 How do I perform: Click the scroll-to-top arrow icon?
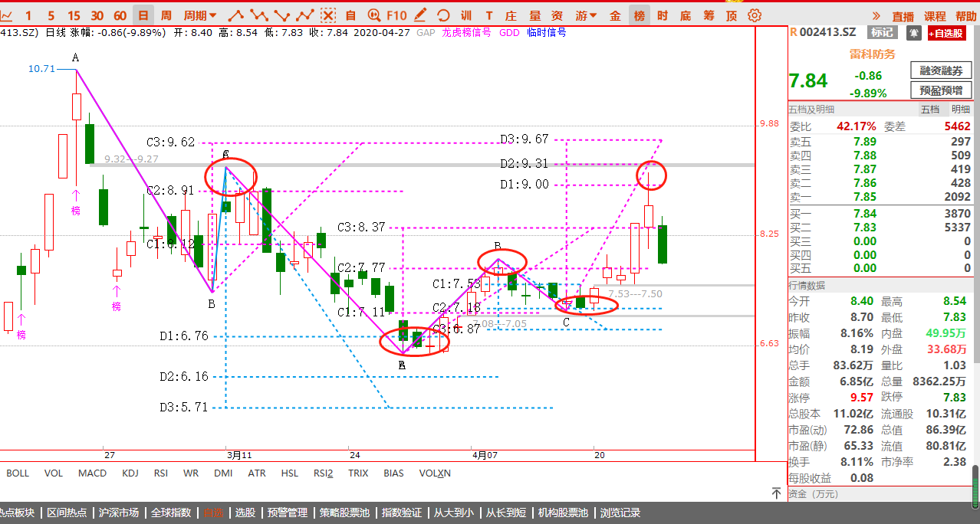point(776,493)
